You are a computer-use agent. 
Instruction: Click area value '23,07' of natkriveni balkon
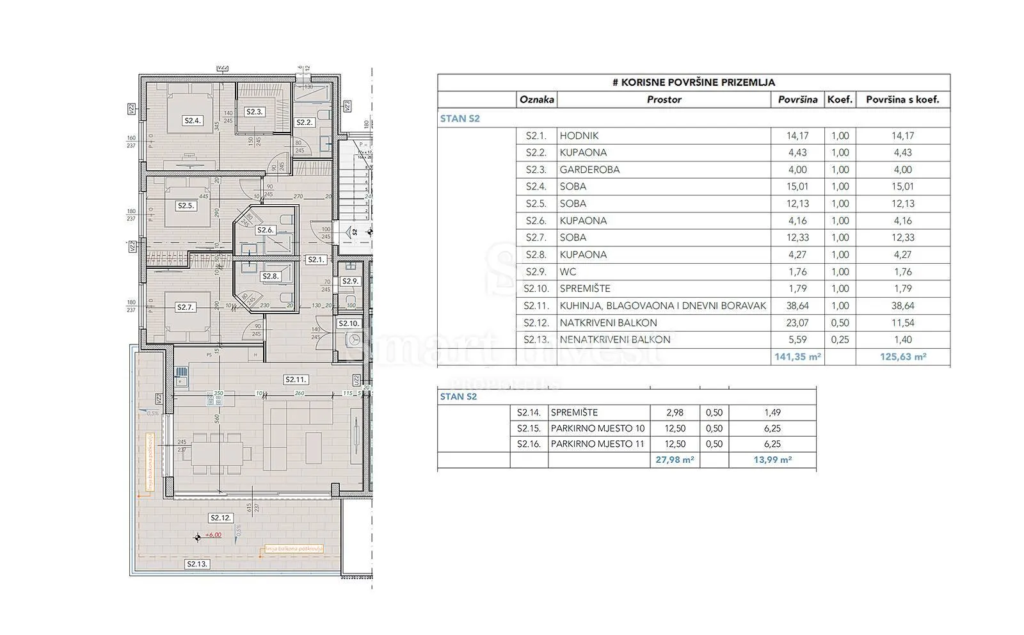pos(797,323)
